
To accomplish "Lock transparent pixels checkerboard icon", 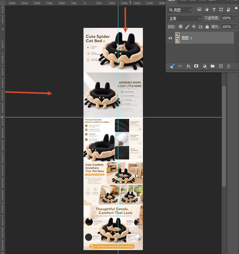I will tap(180, 27).
